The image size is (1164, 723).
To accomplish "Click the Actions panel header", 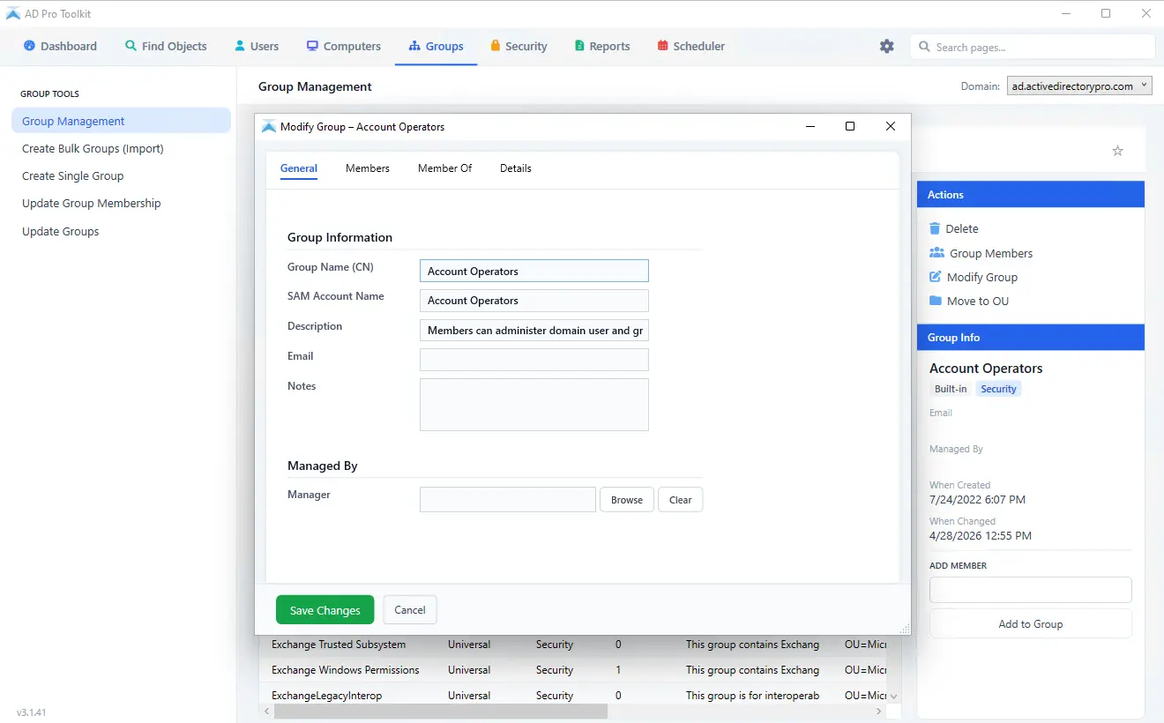I will (x=1031, y=195).
